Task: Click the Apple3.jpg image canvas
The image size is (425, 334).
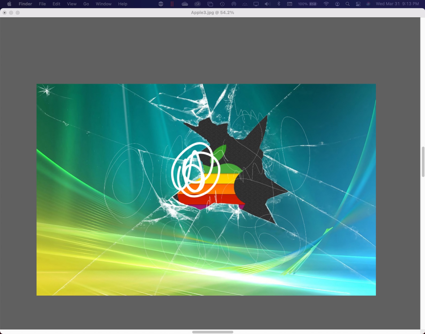Action: tap(206, 190)
